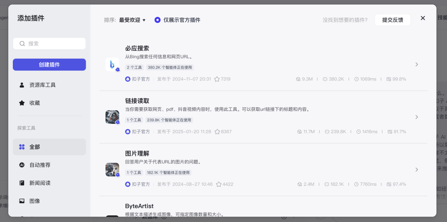This screenshot has width=447, height=222.
Task: Click the bot usage icon beside 380.2K stat
Action: [x=325, y=79]
